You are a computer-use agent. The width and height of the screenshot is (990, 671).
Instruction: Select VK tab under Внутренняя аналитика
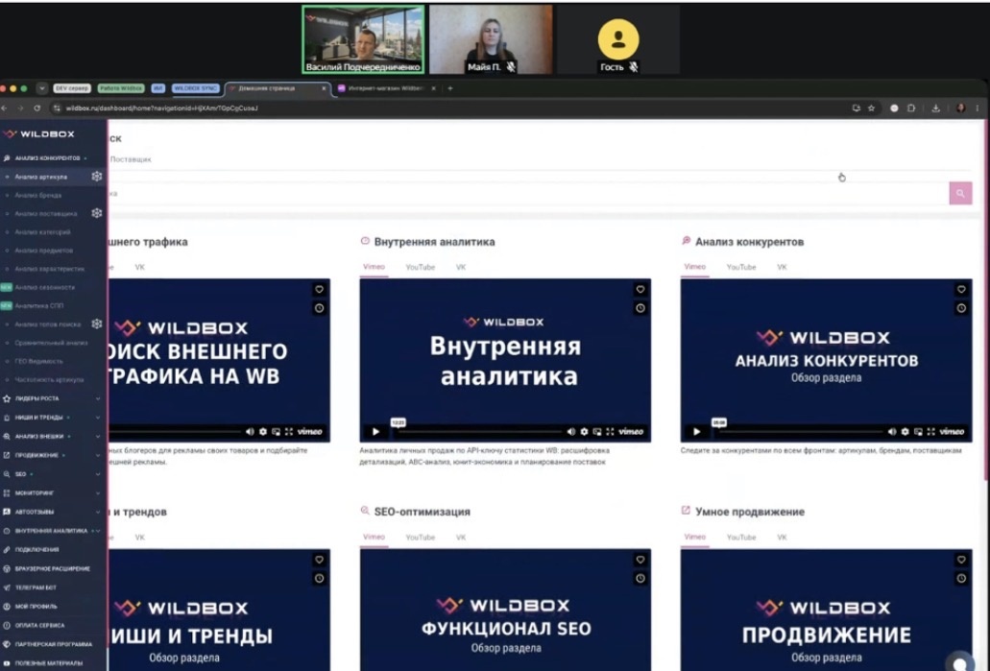click(x=461, y=267)
